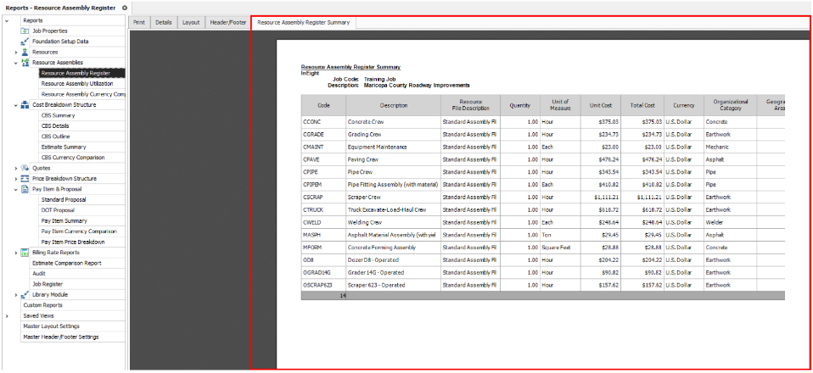Collapse the Cost Breakdown Structure node
The height and width of the screenshot is (373, 813).
click(15, 105)
